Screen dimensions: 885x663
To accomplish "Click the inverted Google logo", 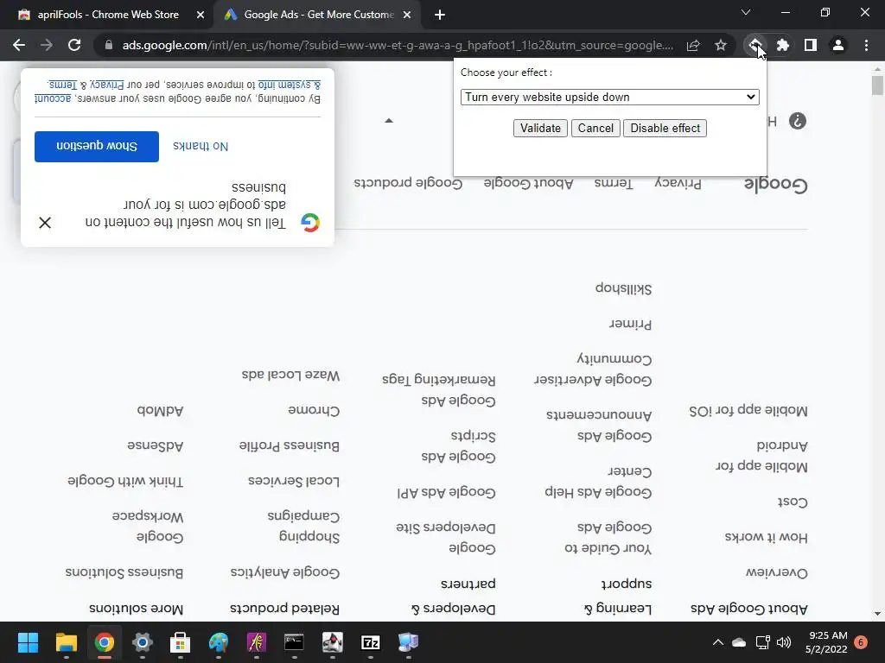I will (775, 184).
